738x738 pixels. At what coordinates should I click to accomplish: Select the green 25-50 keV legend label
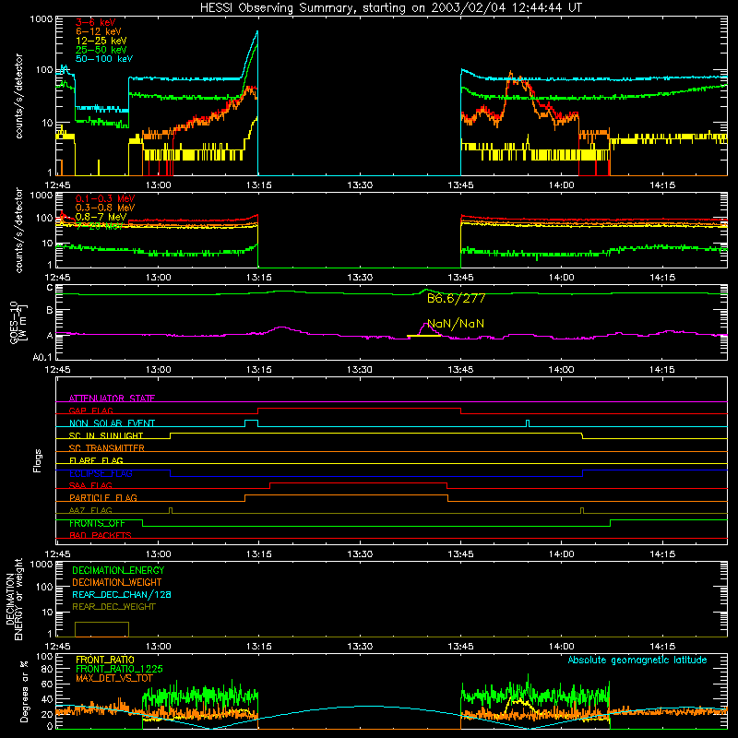[x=101, y=50]
